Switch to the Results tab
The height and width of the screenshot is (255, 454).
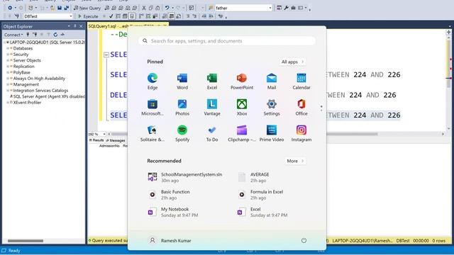(x=96, y=140)
